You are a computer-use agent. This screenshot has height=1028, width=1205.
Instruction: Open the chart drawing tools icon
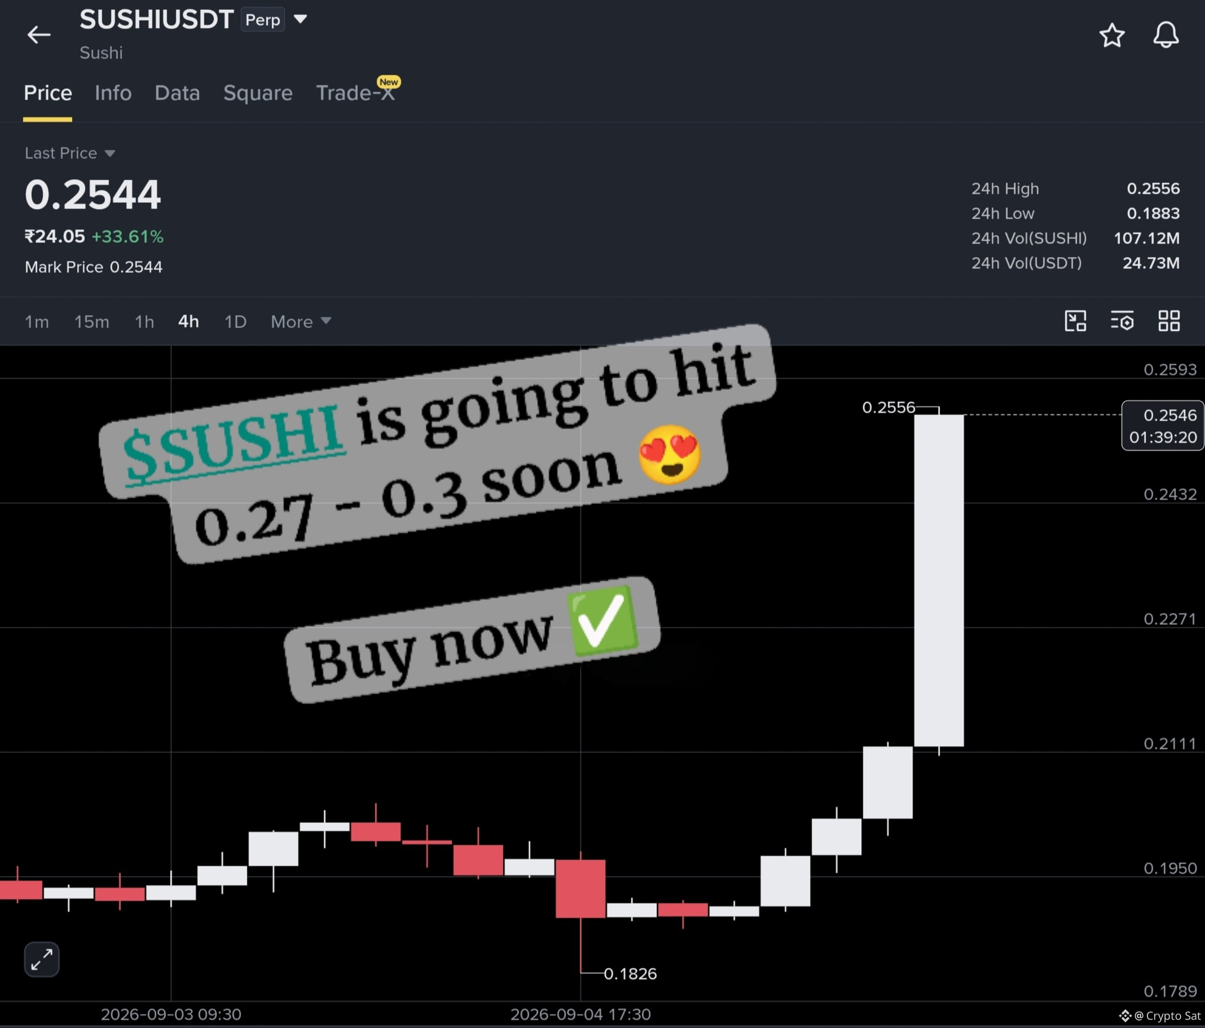[1075, 321]
